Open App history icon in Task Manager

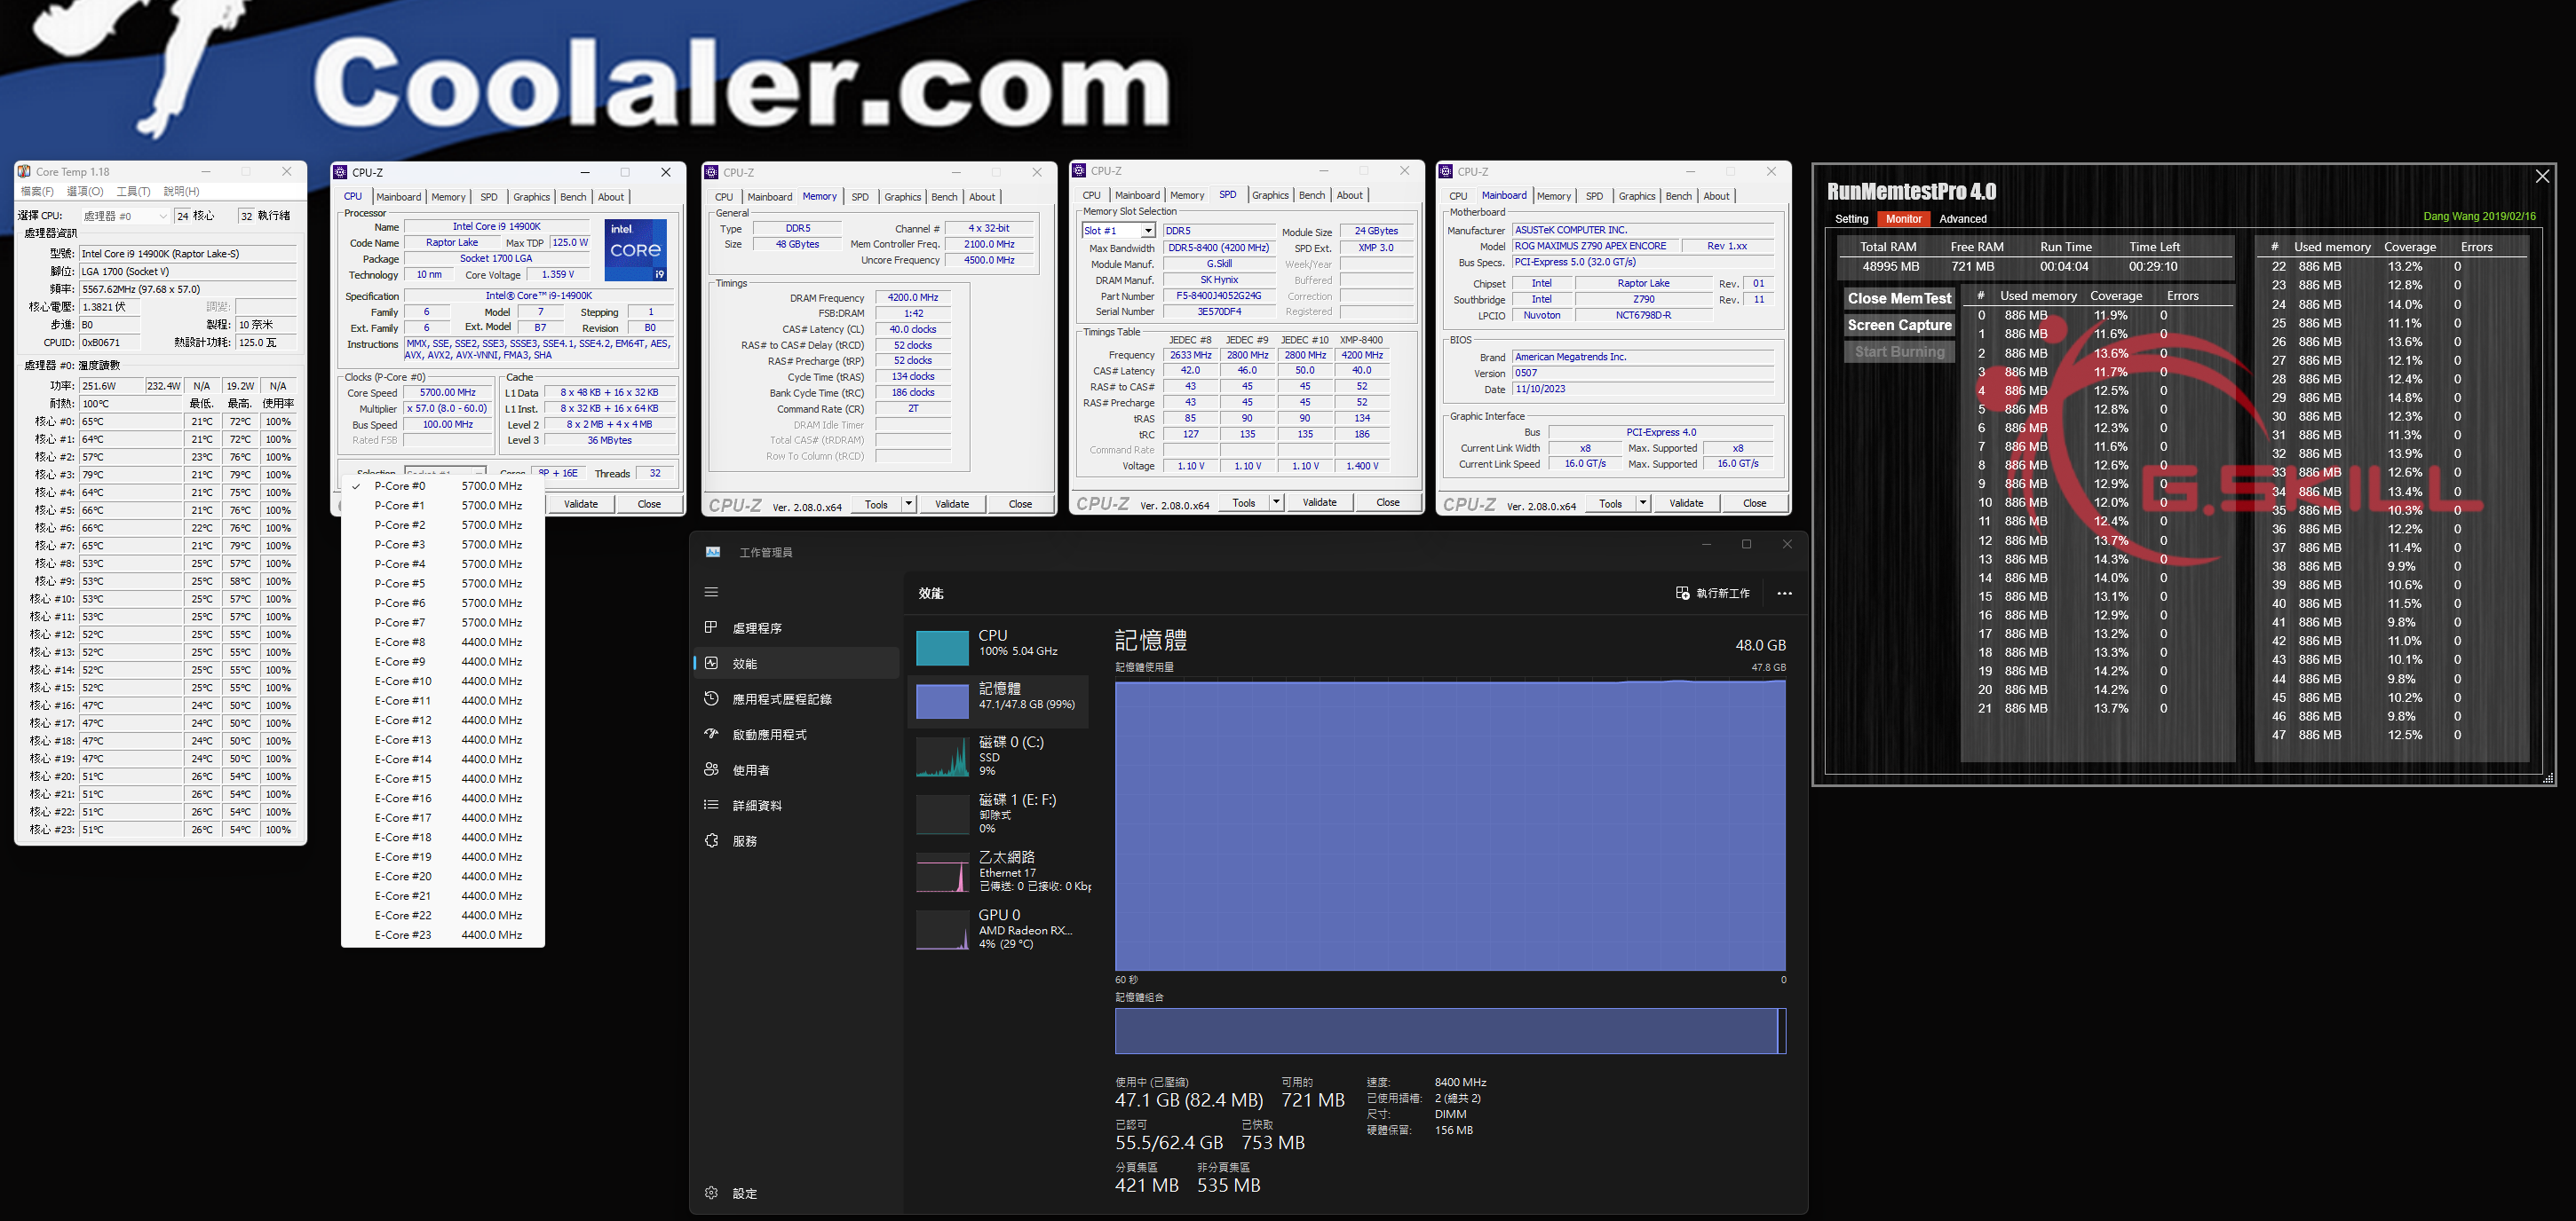[x=711, y=698]
